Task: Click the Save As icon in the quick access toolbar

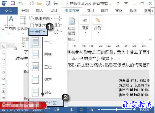Action: (48, 4)
